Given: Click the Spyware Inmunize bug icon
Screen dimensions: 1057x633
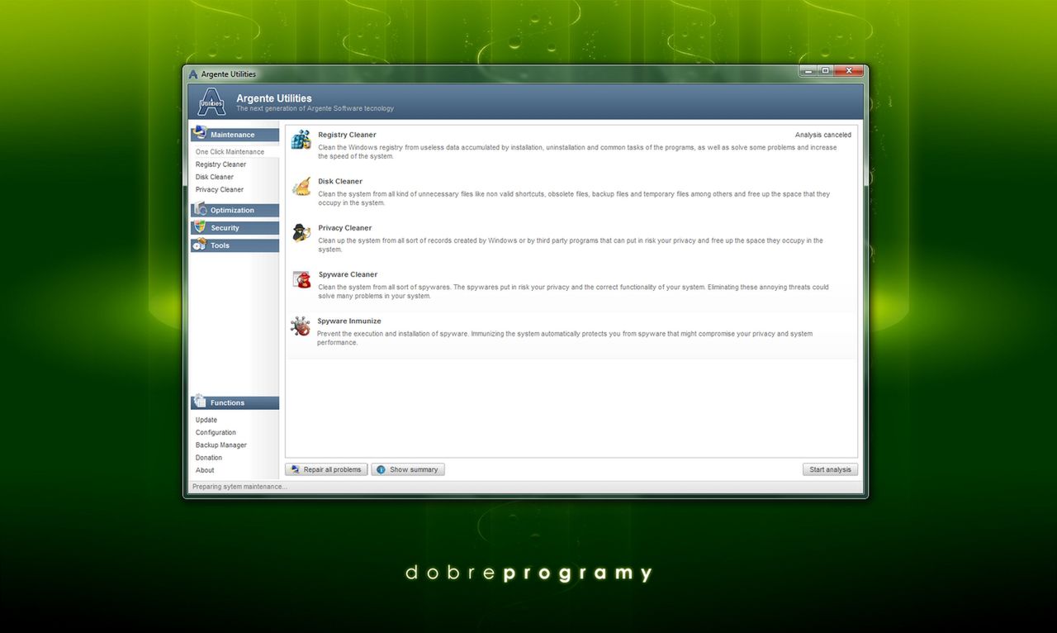Looking at the screenshot, I should [x=301, y=326].
